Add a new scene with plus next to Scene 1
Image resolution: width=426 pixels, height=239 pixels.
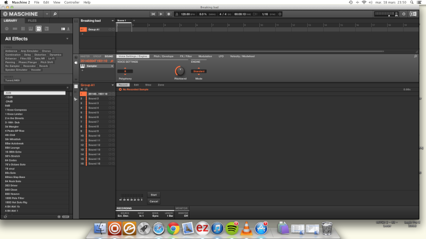[x=134, y=21]
